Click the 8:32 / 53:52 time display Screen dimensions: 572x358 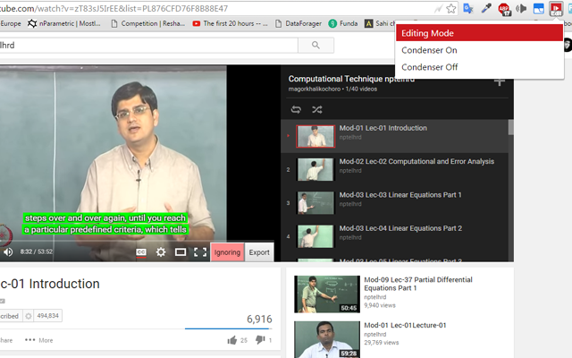tap(36, 251)
